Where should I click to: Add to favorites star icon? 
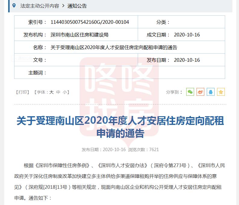click(221, 92)
